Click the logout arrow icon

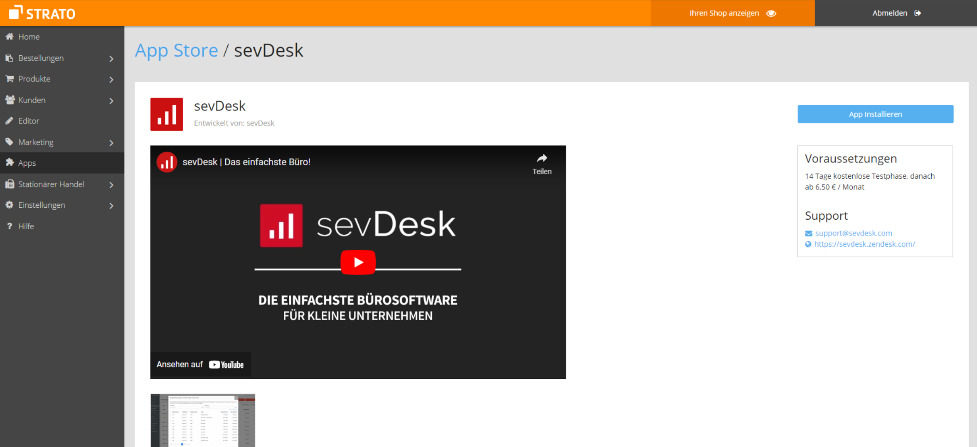(918, 13)
